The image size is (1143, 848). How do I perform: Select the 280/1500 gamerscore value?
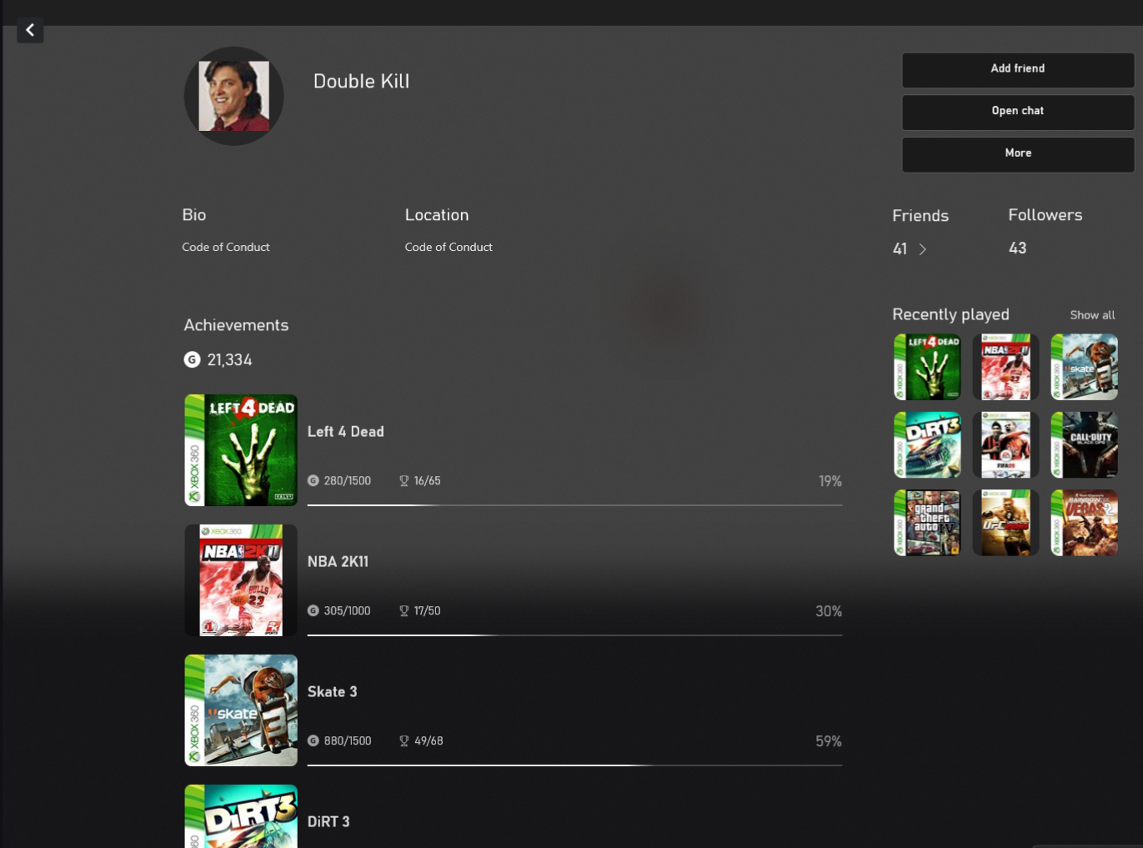348,481
